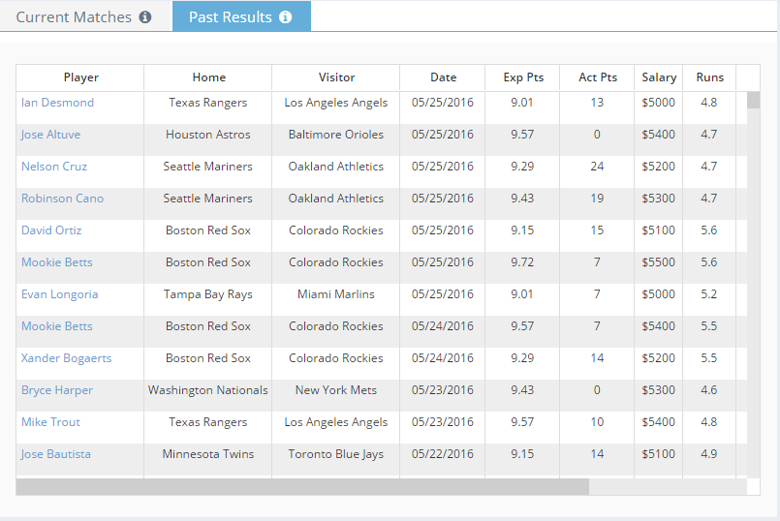Screen dimensions: 780x521
Task: Open Xander Bogaerts player link
Action: [66, 358]
